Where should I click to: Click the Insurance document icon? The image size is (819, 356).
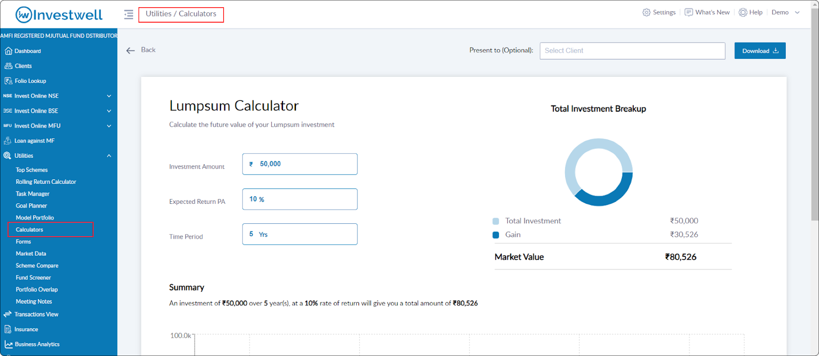pos(8,329)
